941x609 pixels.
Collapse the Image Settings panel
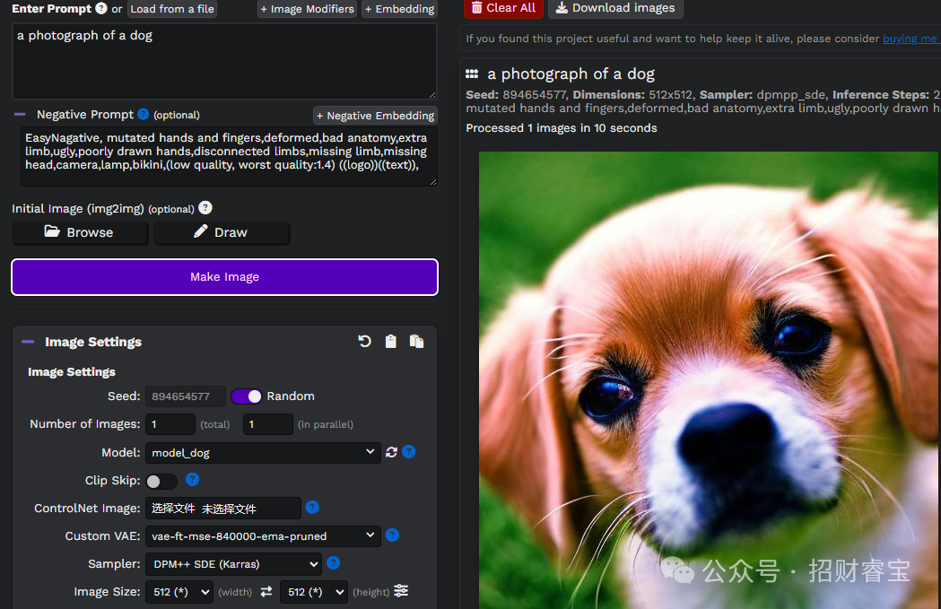coord(28,342)
